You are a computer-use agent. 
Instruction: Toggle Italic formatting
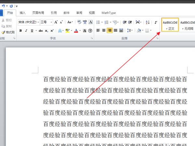click(x=26, y=30)
